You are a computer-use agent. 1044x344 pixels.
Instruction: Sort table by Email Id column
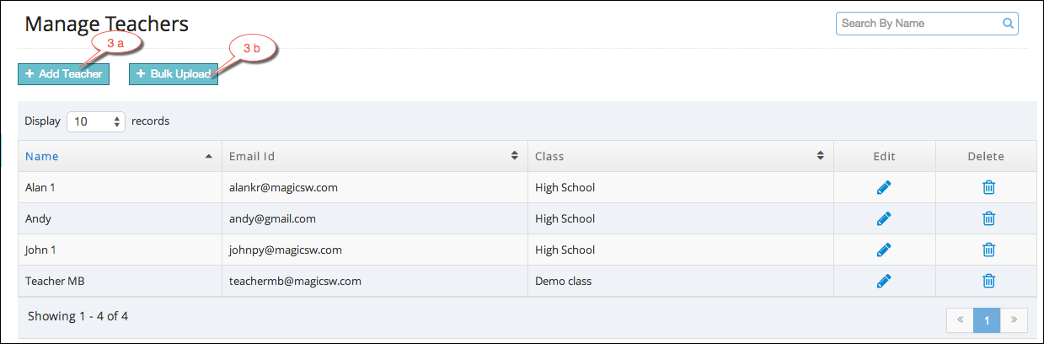[374, 156]
